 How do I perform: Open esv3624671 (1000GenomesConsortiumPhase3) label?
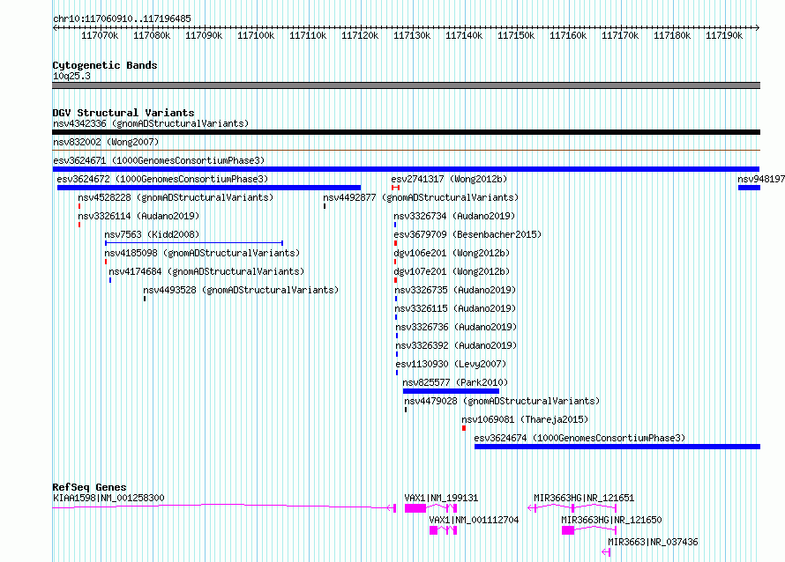pyautogui.click(x=159, y=160)
